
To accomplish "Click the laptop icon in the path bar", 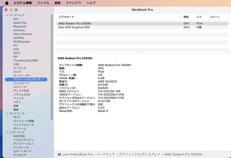I will [59, 154].
